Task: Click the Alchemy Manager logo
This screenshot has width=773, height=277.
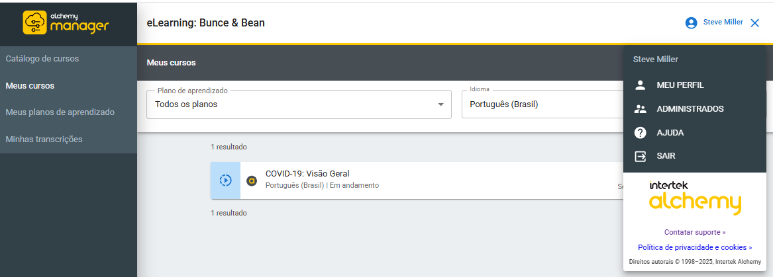Action: (68, 22)
